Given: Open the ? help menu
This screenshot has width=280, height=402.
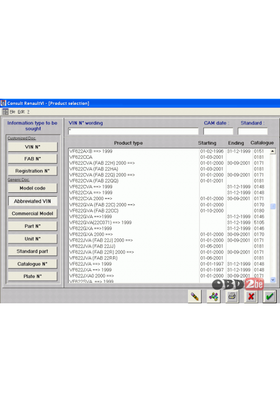Looking at the screenshot, I should tap(28, 112).
